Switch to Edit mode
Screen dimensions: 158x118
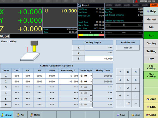pyautogui.click(x=151, y=27)
